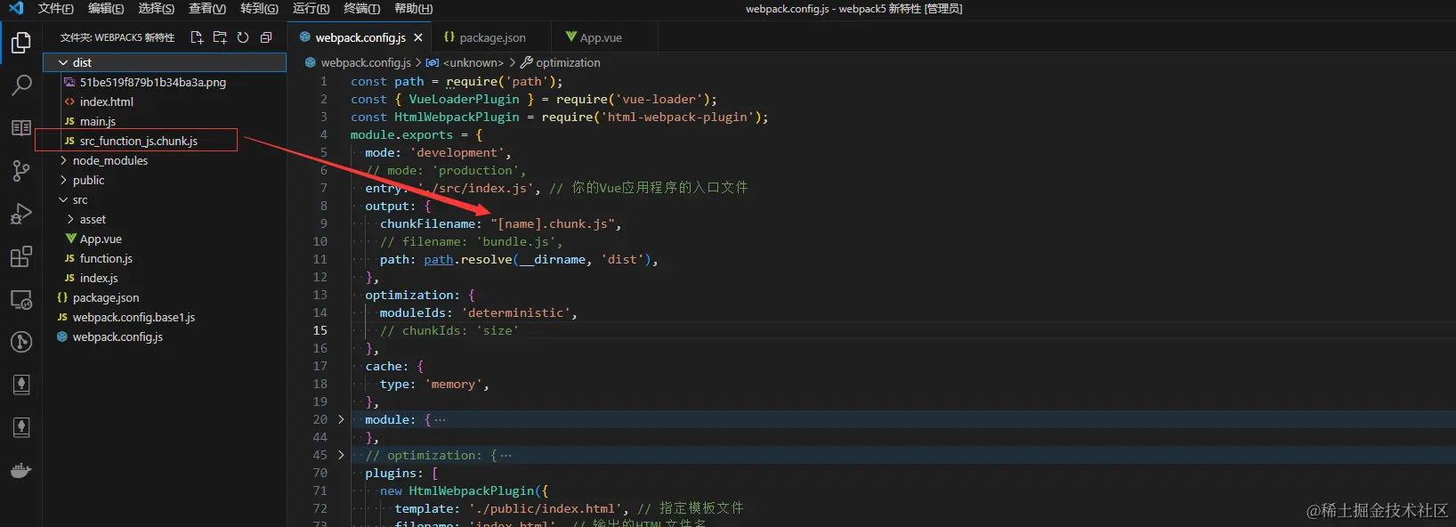1456x527 pixels.
Task: Open the Explorer view in activity bar
Action: pyautogui.click(x=21, y=43)
